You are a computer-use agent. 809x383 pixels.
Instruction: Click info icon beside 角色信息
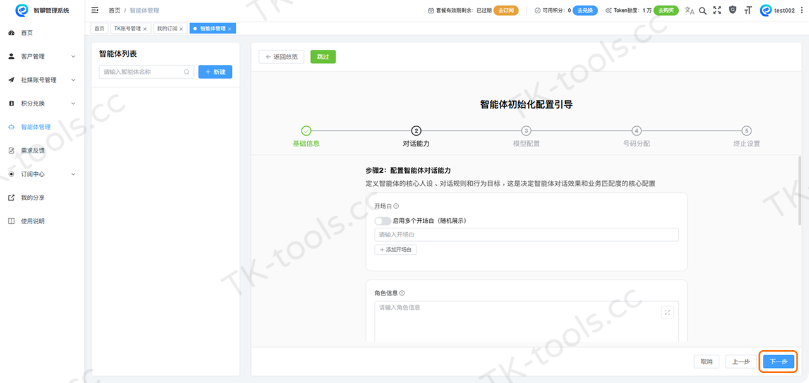(x=402, y=293)
